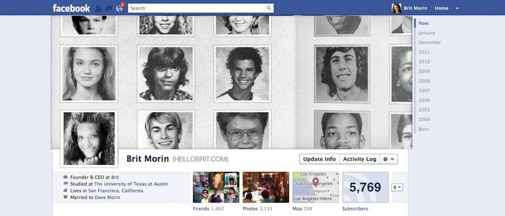Click the search magnifier icon
505x216 pixels.
[x=268, y=8]
